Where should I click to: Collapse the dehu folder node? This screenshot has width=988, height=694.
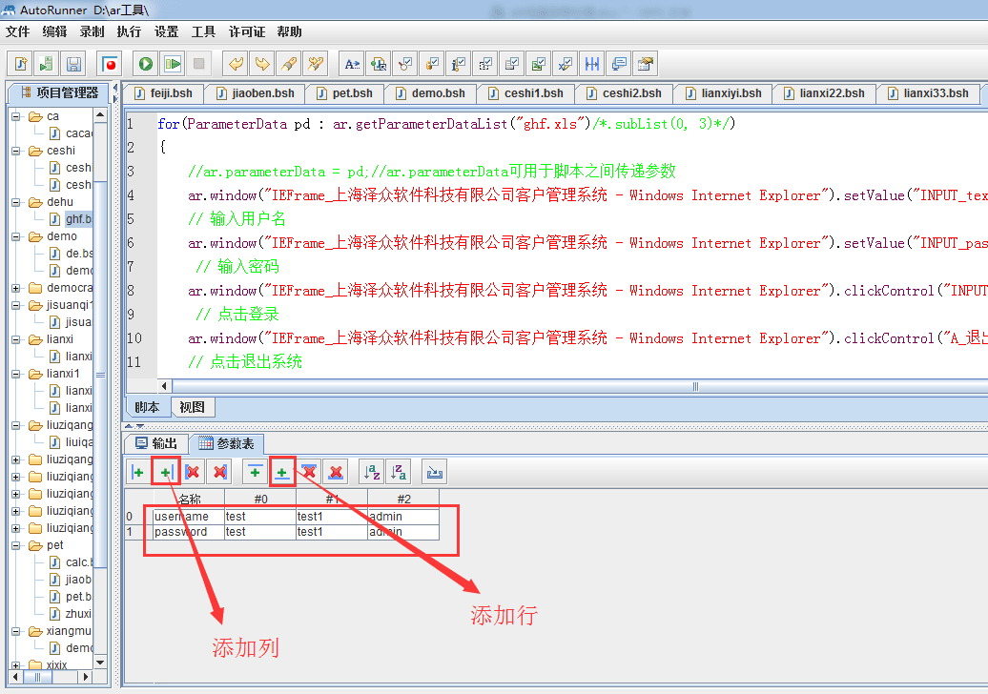click(x=16, y=202)
